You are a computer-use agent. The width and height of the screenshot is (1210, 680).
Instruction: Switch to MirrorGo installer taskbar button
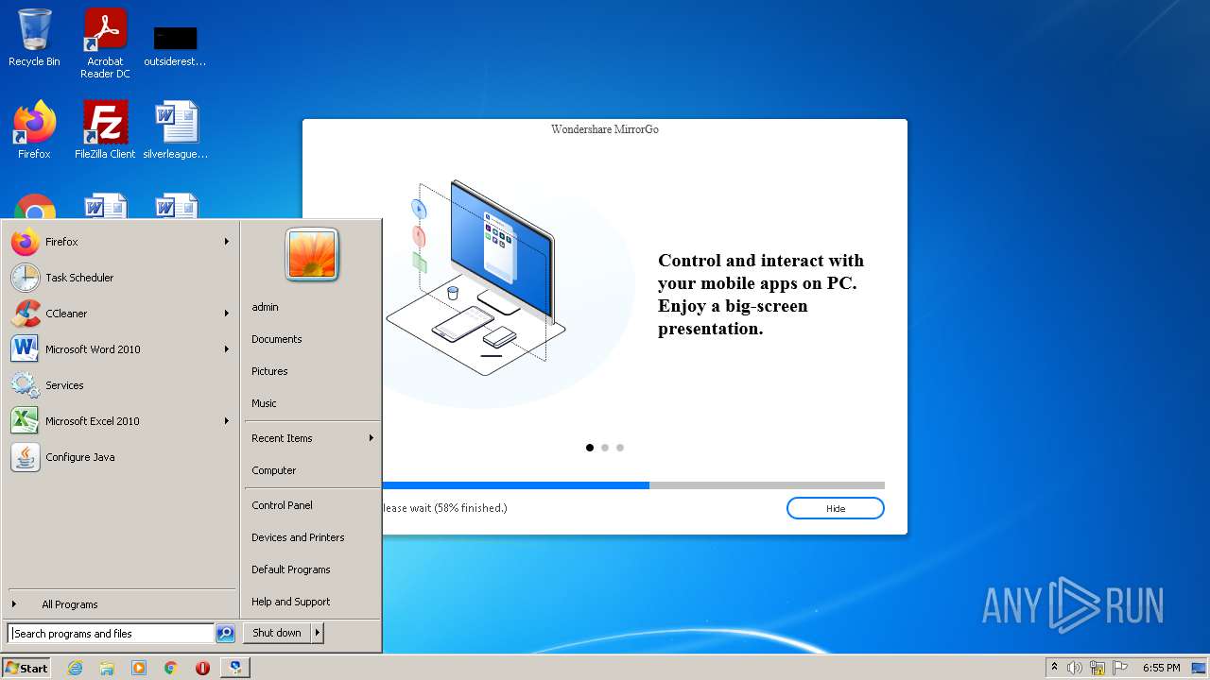click(x=235, y=668)
